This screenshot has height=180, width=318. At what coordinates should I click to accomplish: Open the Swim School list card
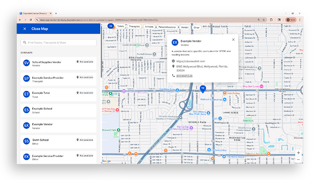[x=58, y=142]
